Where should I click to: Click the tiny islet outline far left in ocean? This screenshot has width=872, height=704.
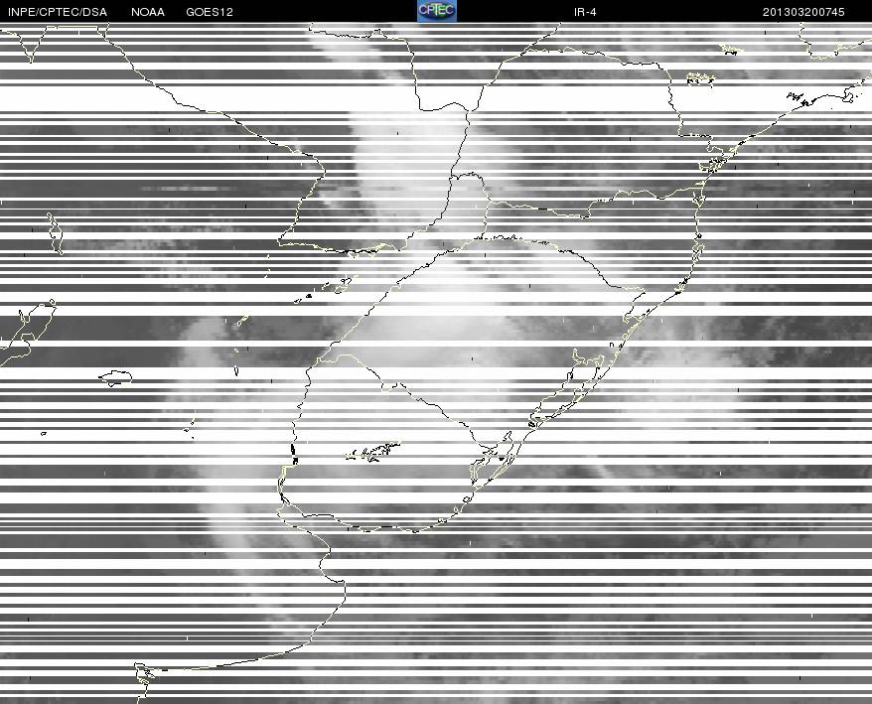(44, 433)
